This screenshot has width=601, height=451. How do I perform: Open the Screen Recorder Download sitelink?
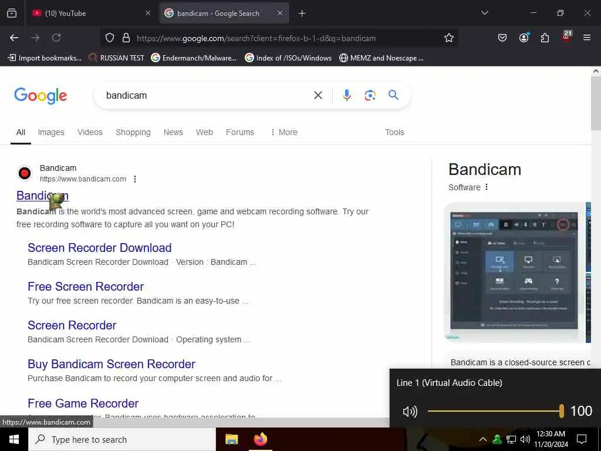[x=100, y=248]
